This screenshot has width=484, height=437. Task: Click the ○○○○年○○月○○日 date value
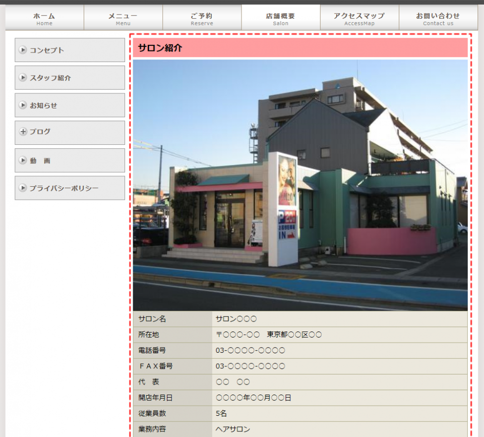(254, 398)
